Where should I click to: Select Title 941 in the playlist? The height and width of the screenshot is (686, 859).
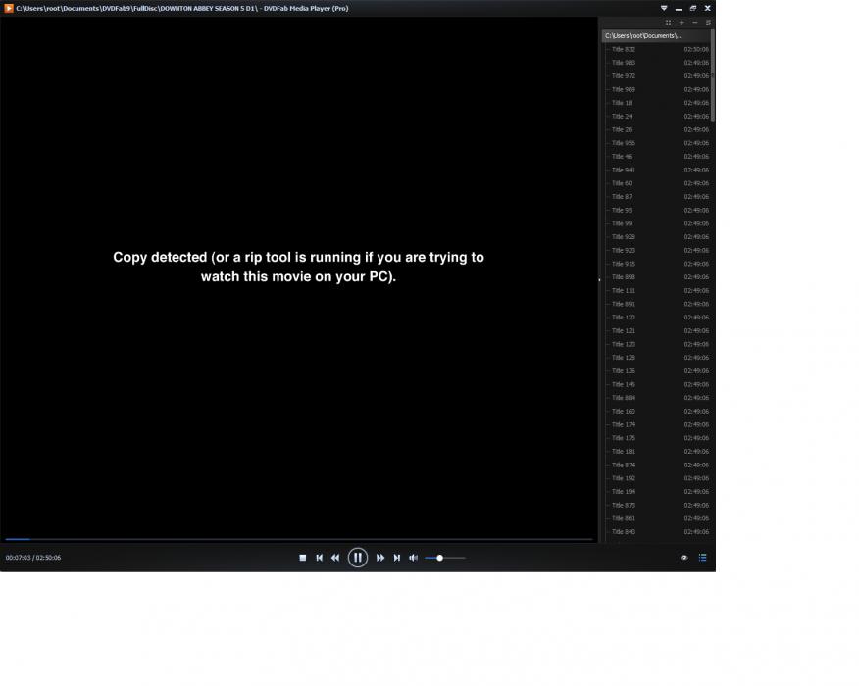click(657, 170)
